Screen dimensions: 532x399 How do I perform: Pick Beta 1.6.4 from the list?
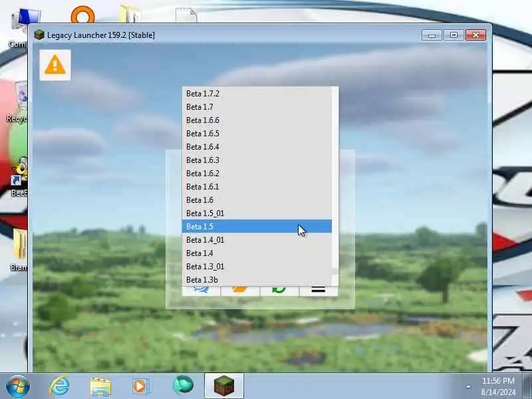tap(257, 146)
